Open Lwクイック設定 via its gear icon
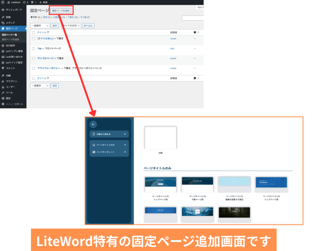Screen dimensions: 313x251 3,63
